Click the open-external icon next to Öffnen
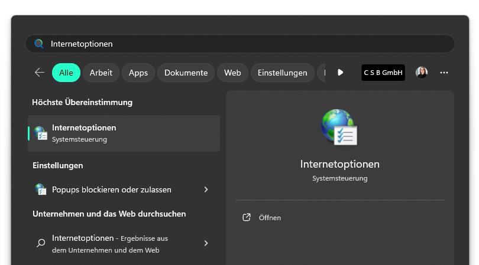 pyautogui.click(x=247, y=217)
